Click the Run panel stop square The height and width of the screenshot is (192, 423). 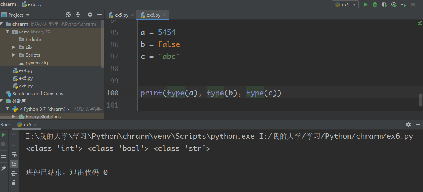(4, 144)
